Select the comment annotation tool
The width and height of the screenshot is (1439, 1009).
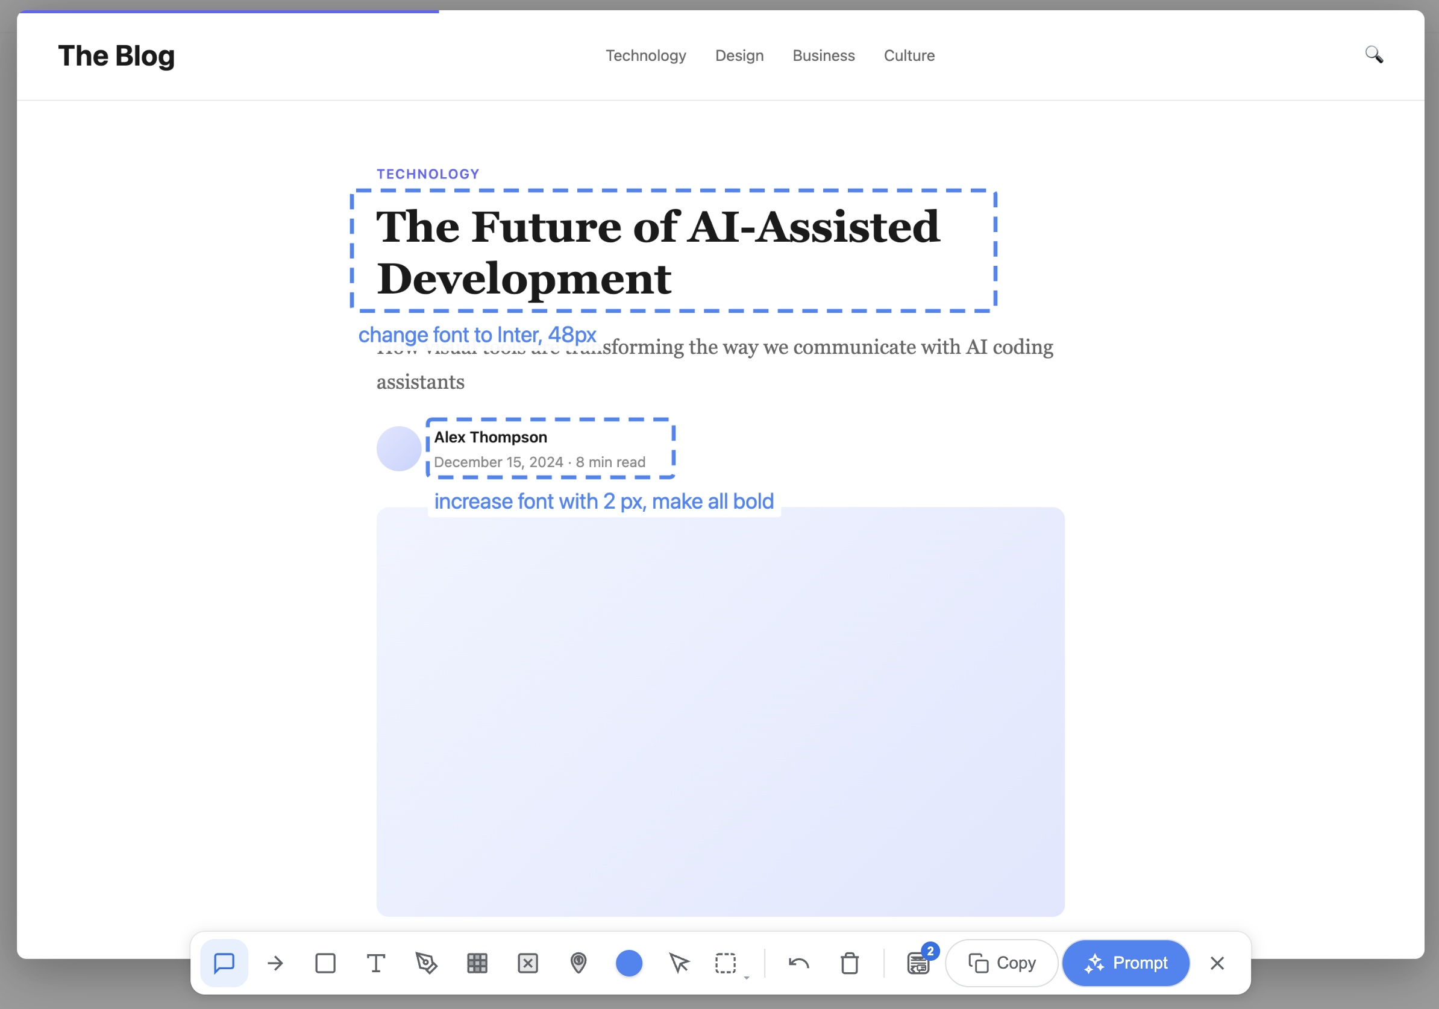(x=224, y=963)
